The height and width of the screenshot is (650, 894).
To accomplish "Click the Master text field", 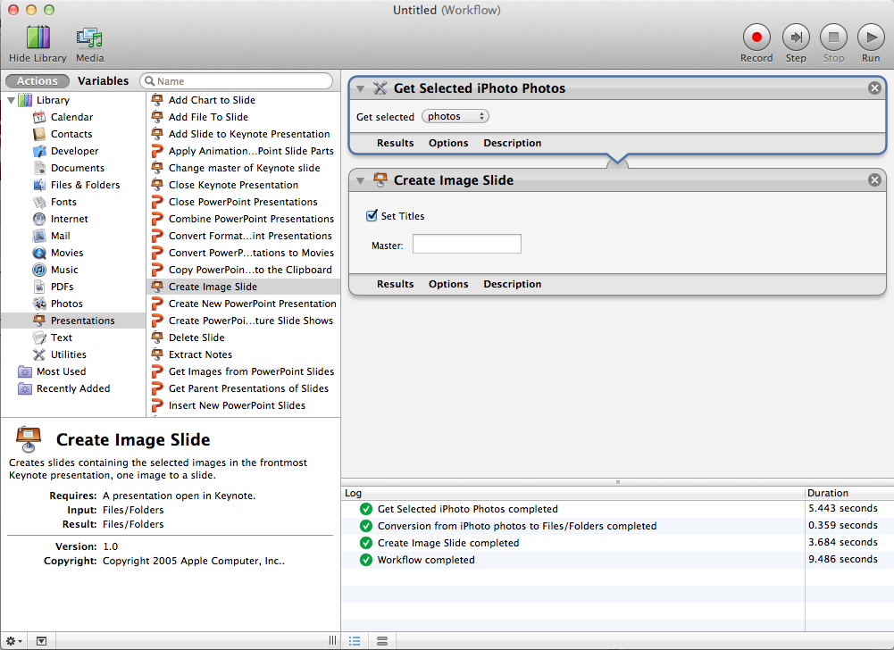I will (x=466, y=244).
